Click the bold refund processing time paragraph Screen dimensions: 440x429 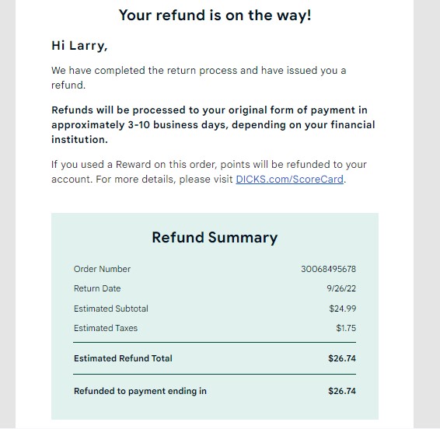click(x=213, y=124)
